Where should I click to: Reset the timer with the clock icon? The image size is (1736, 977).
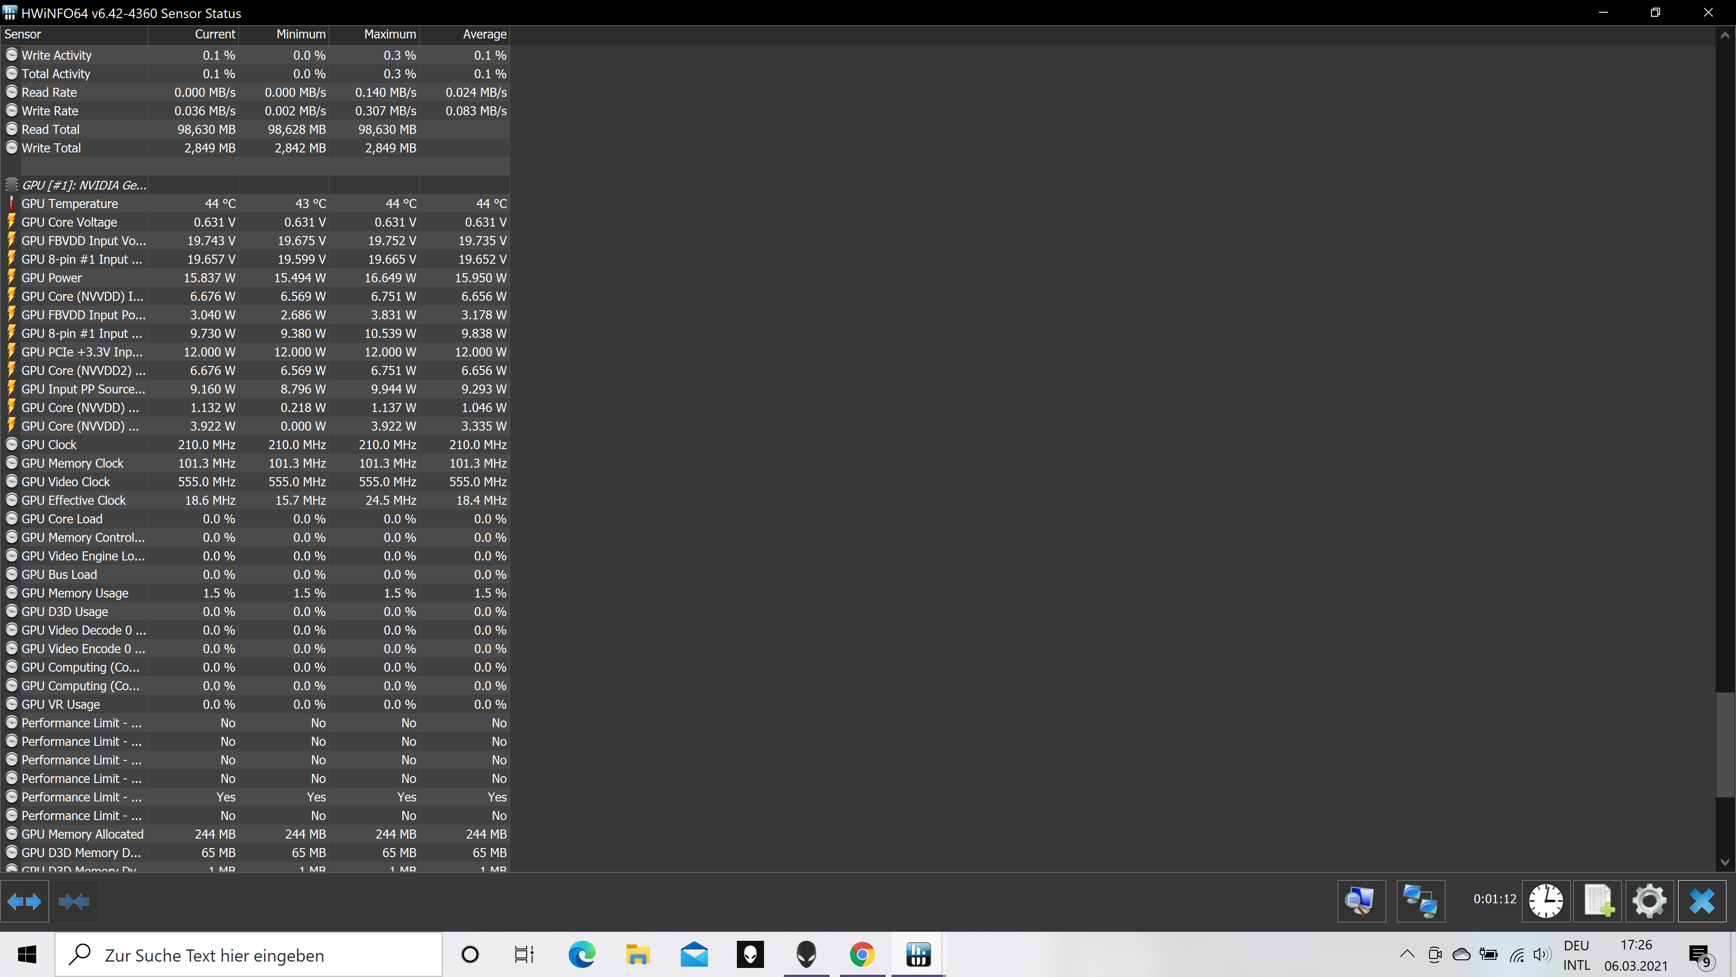[x=1545, y=901]
